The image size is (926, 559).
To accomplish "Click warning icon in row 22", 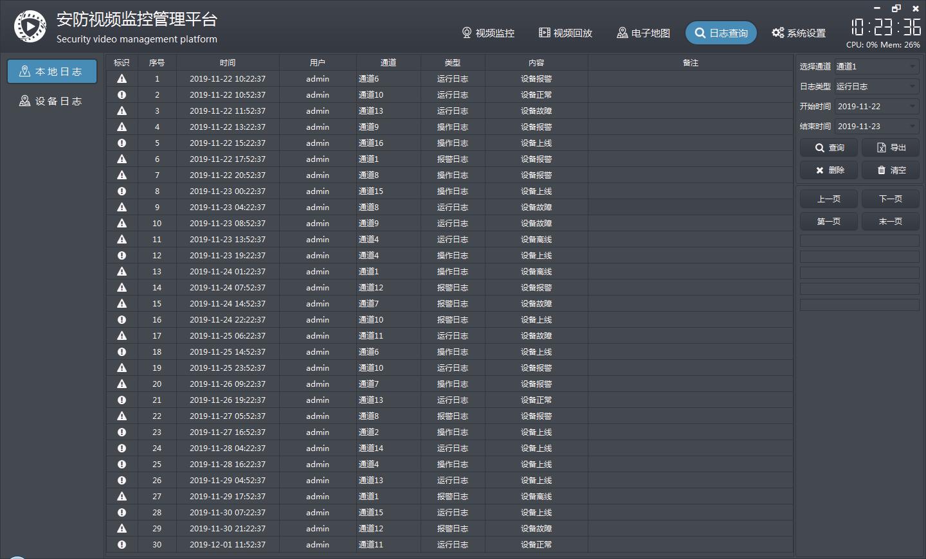I will [122, 416].
